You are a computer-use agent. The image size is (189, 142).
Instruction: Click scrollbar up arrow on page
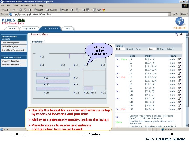(x=187, y=34)
